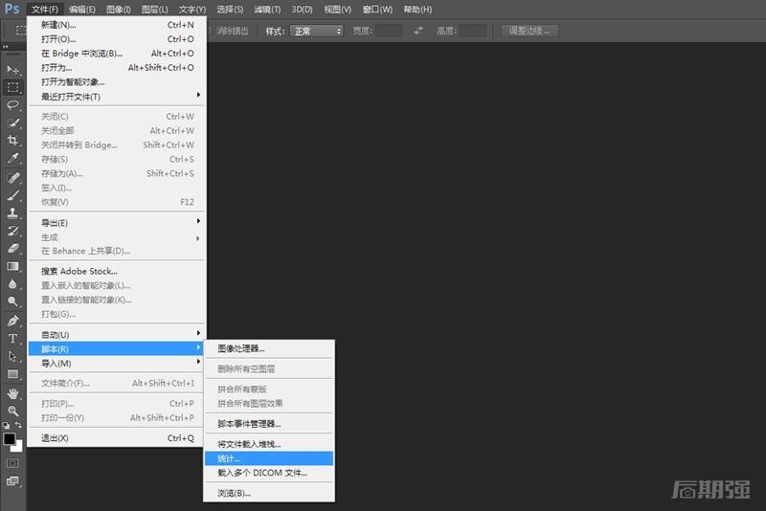Image resolution: width=766 pixels, height=511 pixels.
Task: Toggle Quick Mask mode icon
Action: pyautogui.click(x=12, y=463)
